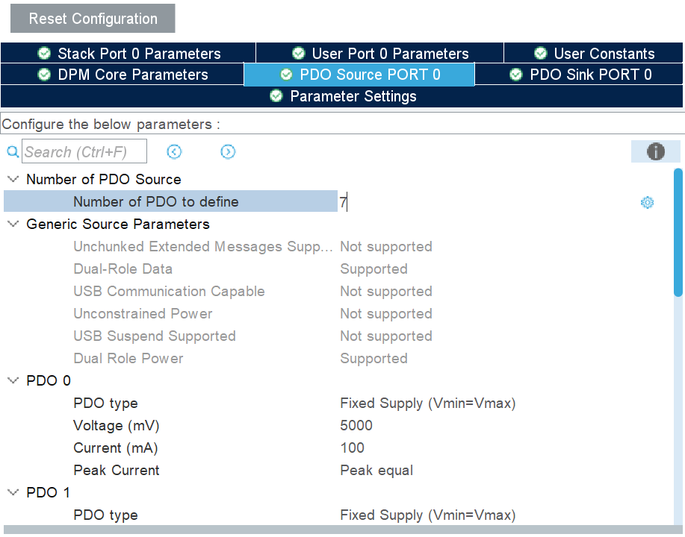
Task: Click the search magnifier icon
Action: 12,151
